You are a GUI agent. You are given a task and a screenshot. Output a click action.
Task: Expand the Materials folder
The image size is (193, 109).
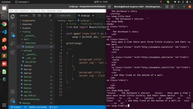click(x=27, y=24)
